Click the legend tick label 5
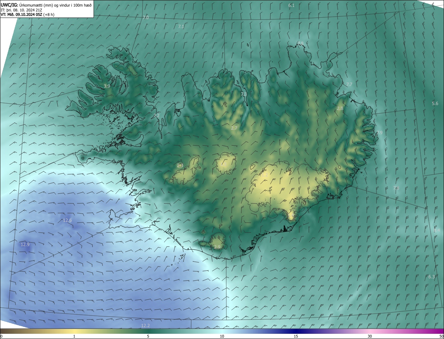Screen dimensions: 444x339 (x=148, y=336)
